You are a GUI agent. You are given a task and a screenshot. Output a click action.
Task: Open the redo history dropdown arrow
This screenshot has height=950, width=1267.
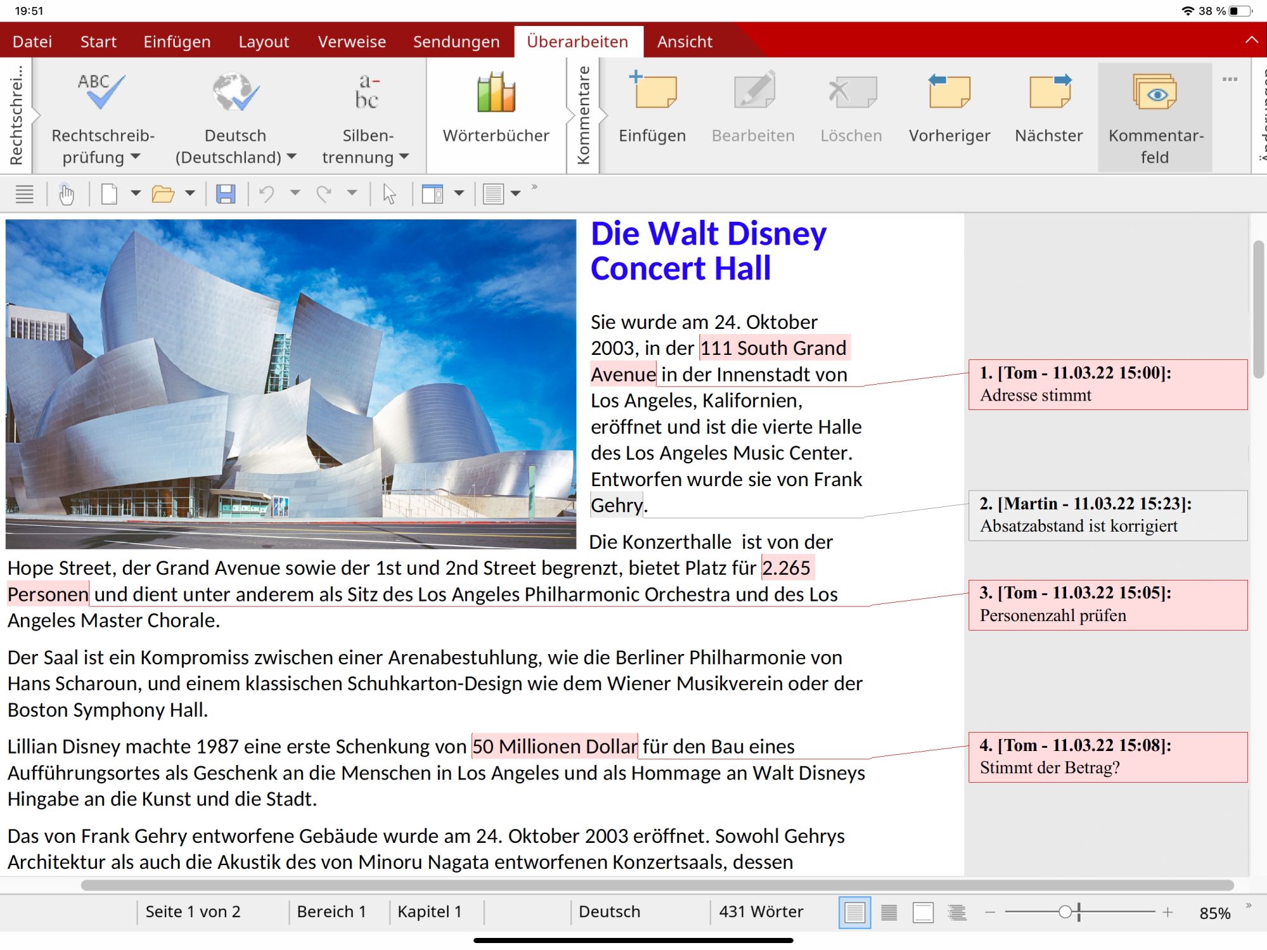(x=352, y=192)
